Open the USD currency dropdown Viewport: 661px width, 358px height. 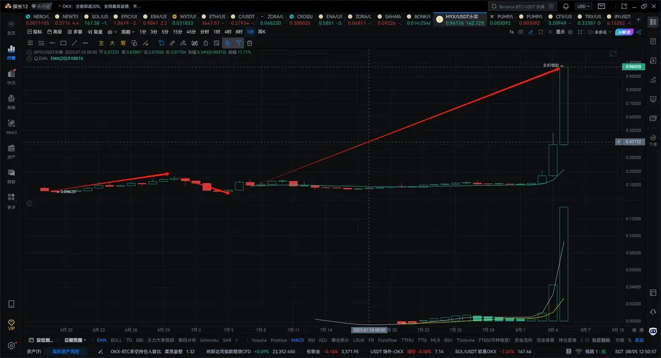583,7
